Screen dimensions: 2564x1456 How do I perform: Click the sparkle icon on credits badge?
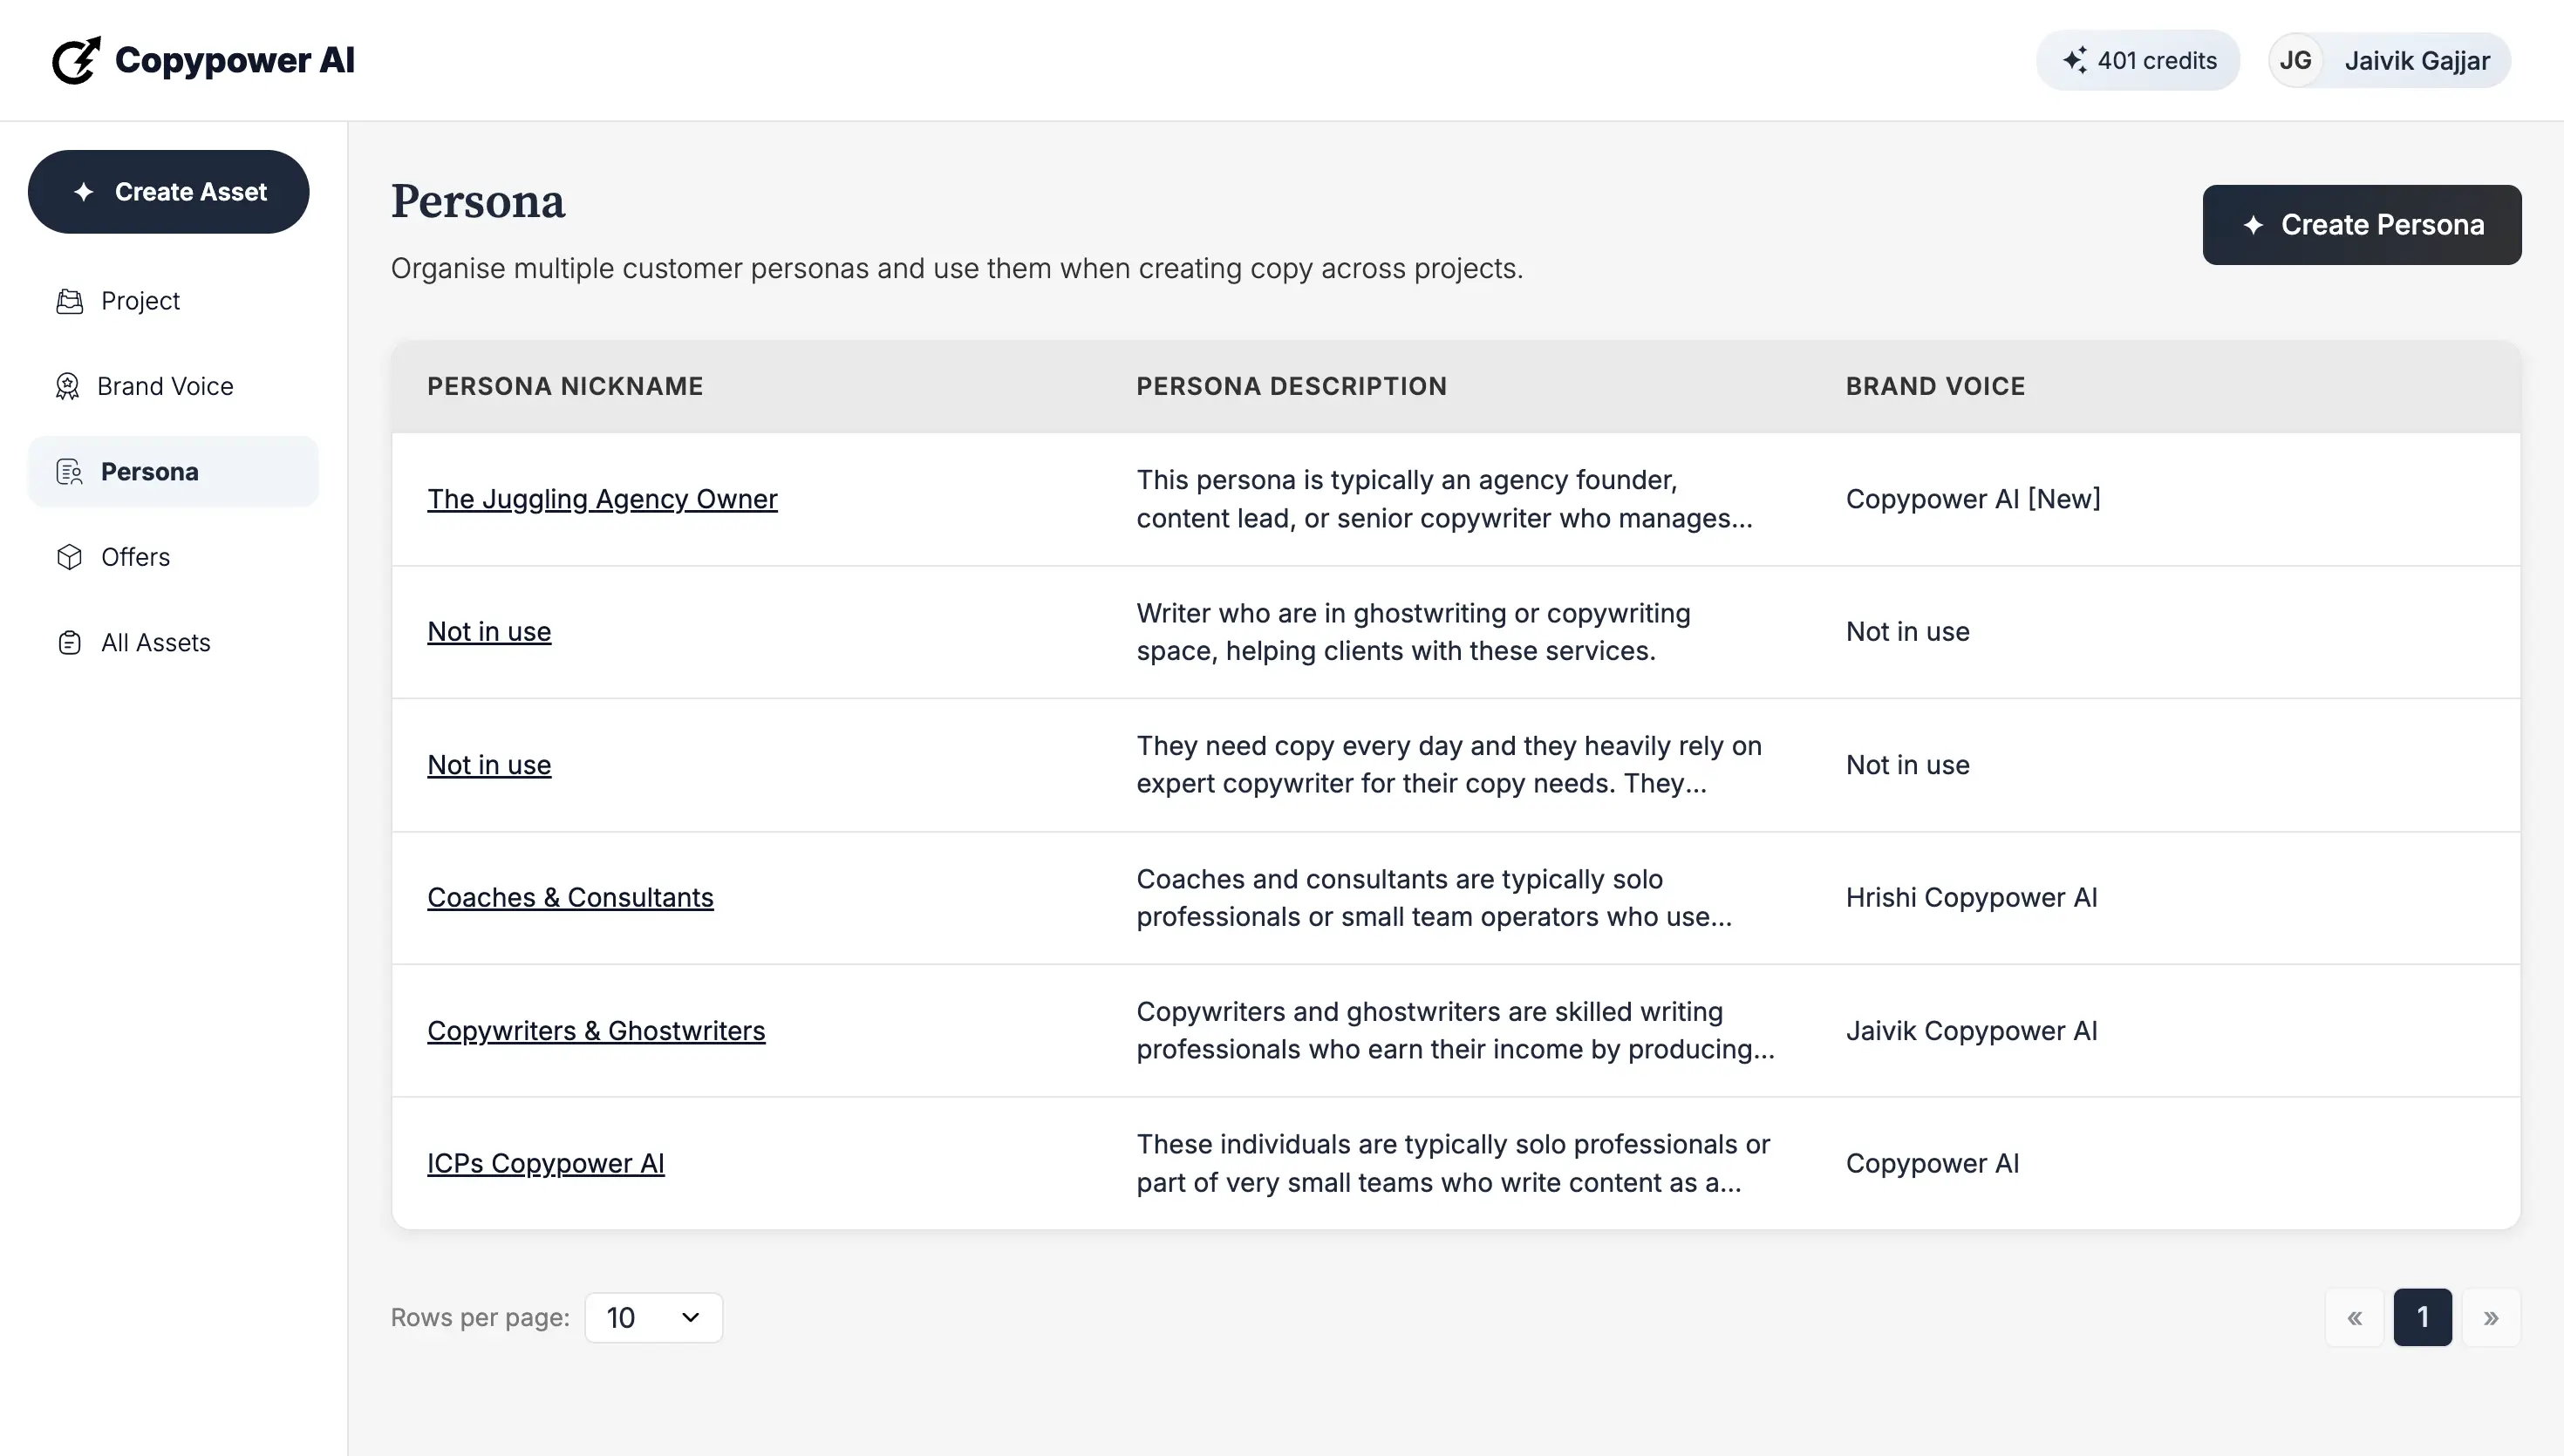tap(2078, 60)
